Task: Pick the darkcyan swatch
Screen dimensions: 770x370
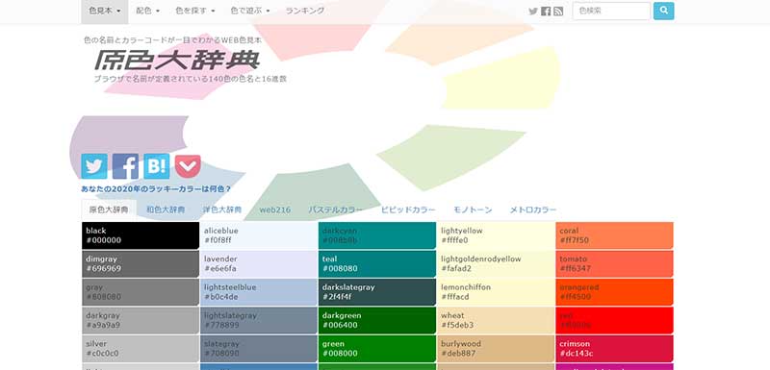Action: (377, 235)
